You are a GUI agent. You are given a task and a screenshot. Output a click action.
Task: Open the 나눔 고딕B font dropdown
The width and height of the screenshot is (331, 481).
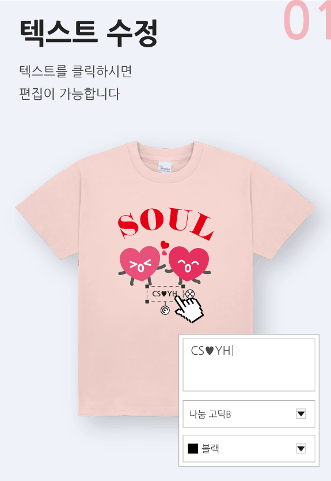pyautogui.click(x=249, y=414)
